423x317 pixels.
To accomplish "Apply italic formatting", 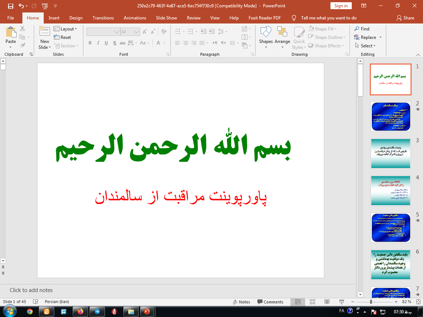I will click(98, 43).
